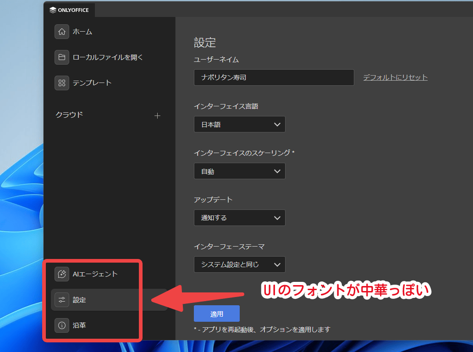Screen dimensions: 473x352
Task: Open the スケーリング dropdown showing 自動
Action: 240,171
